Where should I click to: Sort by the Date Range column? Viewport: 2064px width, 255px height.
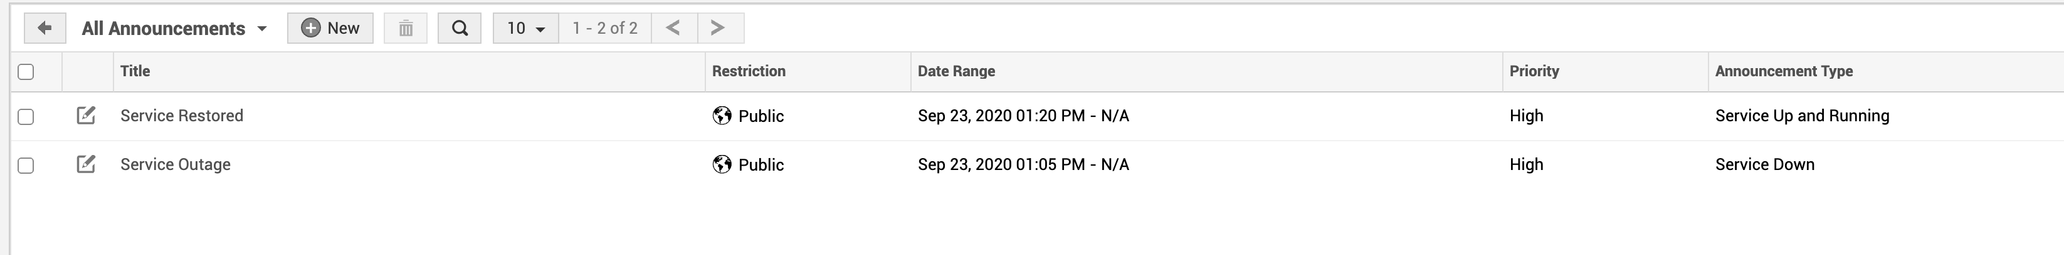tap(956, 71)
